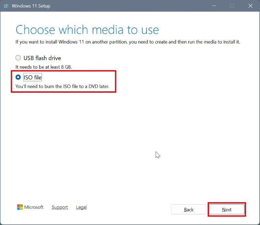Open the Legal link
Image resolution: width=260 pixels, height=225 pixels.
click(81, 207)
